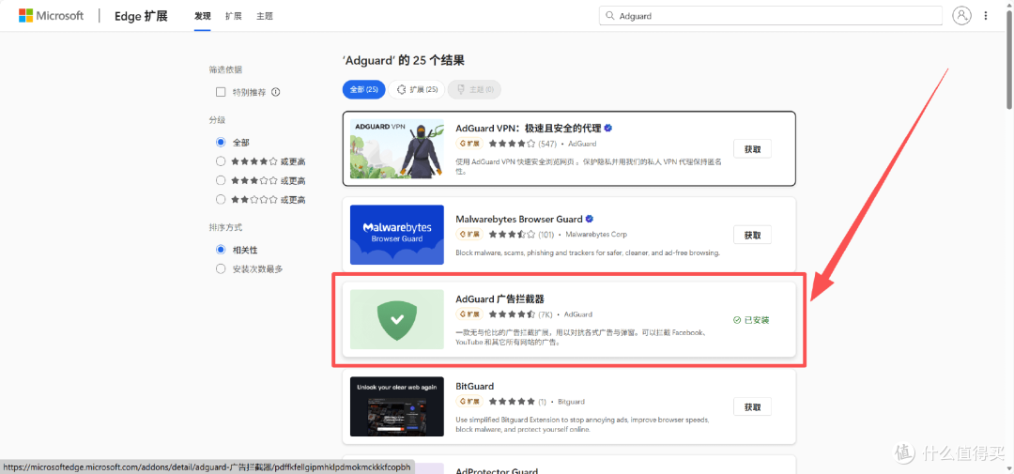Select three stars 或更高 rating filter
Viewport: 1014px width, 474px height.
221,180
